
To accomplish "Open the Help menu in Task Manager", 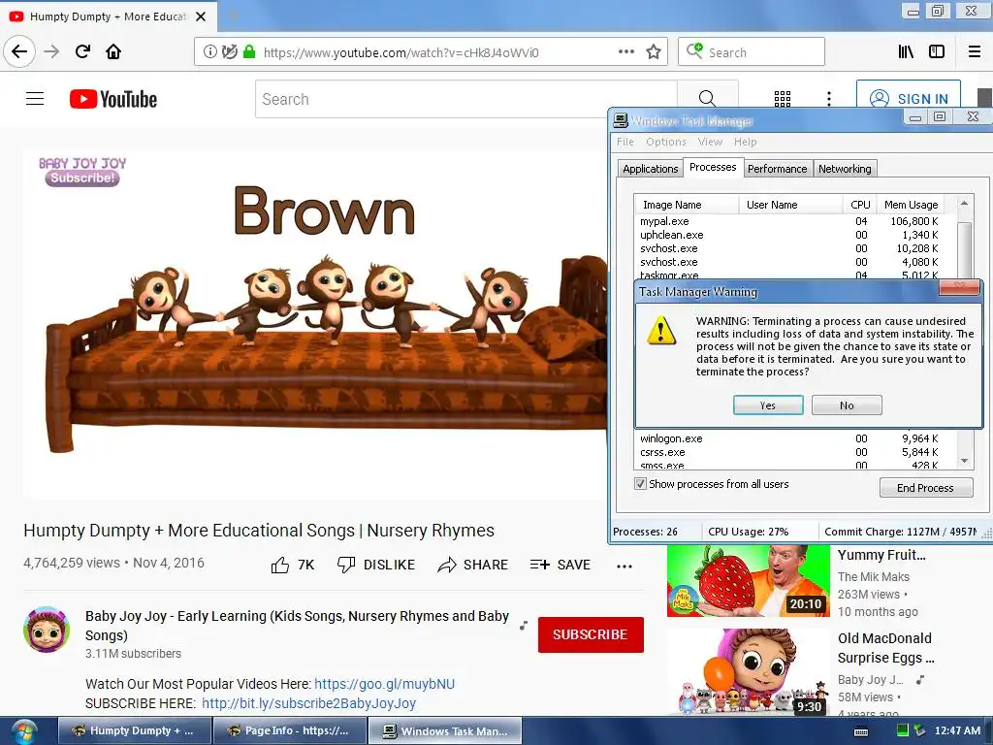I will (746, 142).
